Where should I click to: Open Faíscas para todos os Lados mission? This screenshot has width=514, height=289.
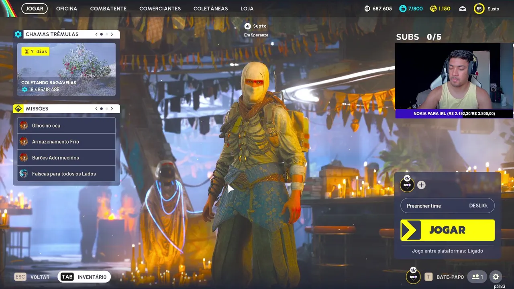(x=66, y=174)
